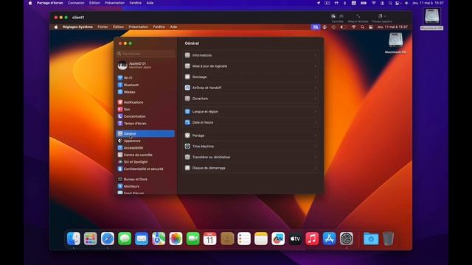Open Partage d'écran application menu
Viewport: 472px width, 265px height.
(50, 3)
